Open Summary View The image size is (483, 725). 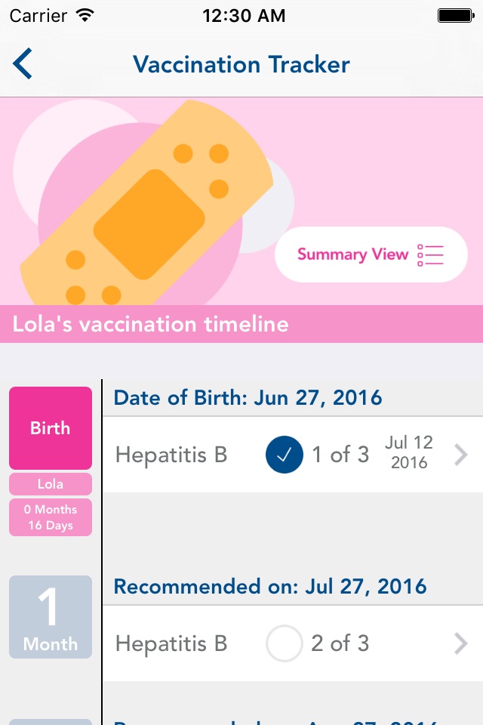371,255
